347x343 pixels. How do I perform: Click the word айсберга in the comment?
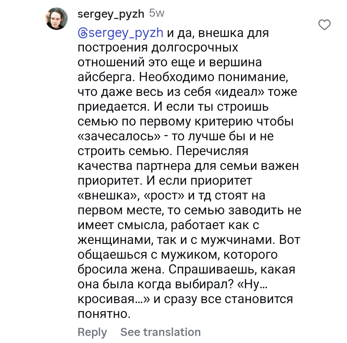tap(106, 77)
